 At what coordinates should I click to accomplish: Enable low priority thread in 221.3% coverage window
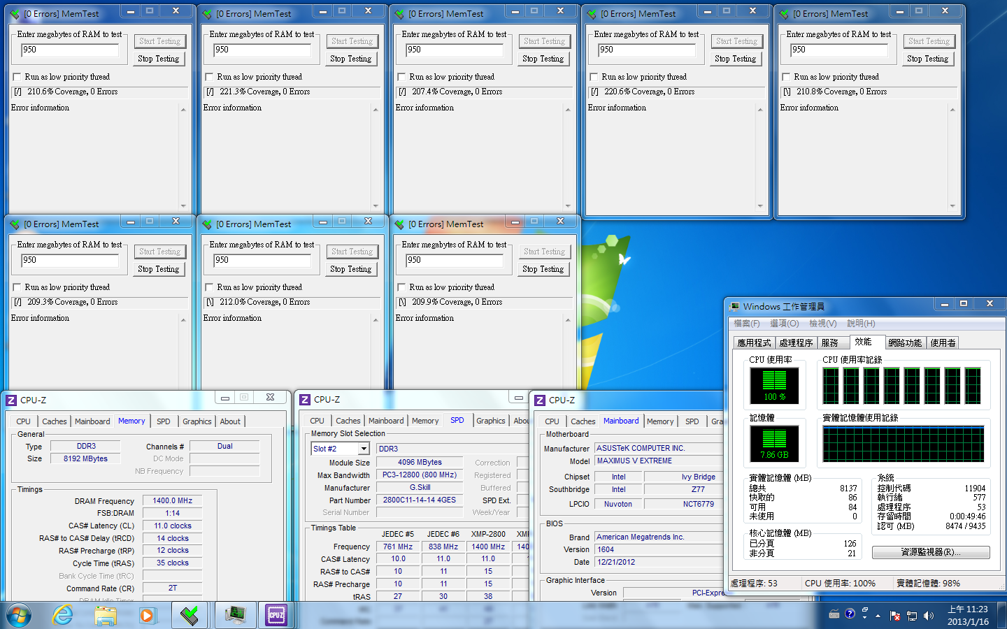click(209, 77)
